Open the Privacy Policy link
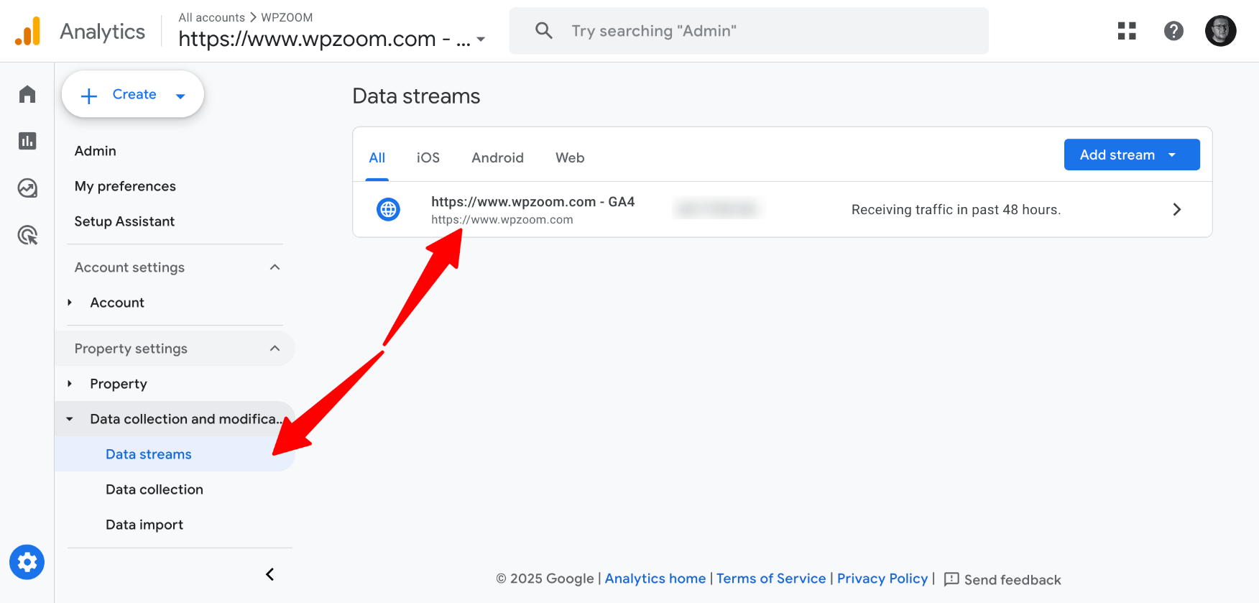The width and height of the screenshot is (1259, 603). (882, 579)
